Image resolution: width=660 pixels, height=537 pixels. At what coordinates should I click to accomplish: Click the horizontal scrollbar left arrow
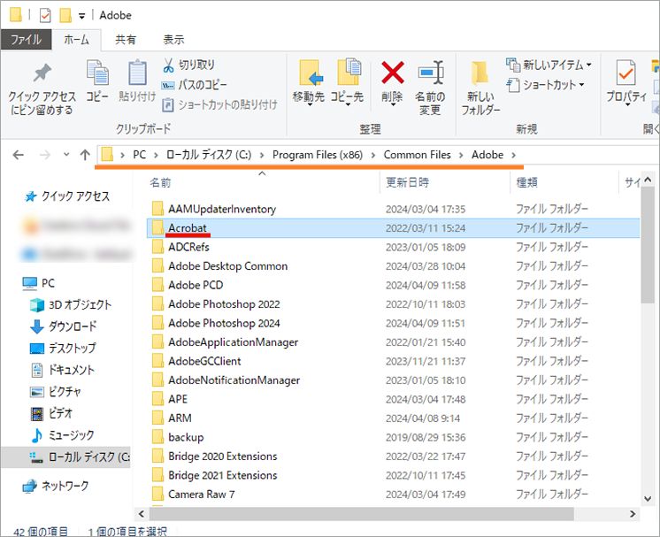coord(142,514)
